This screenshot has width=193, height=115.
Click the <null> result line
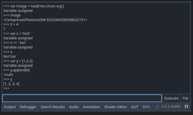8,75
